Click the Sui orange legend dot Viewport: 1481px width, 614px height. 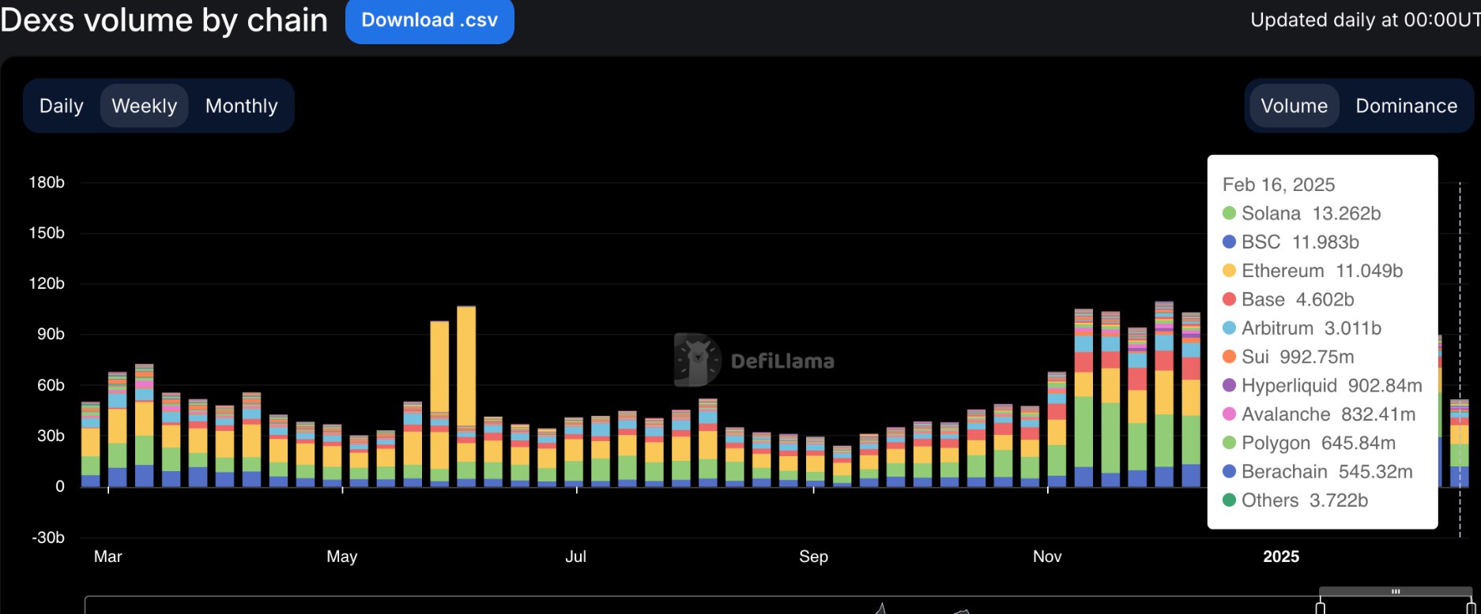pyautogui.click(x=1229, y=357)
